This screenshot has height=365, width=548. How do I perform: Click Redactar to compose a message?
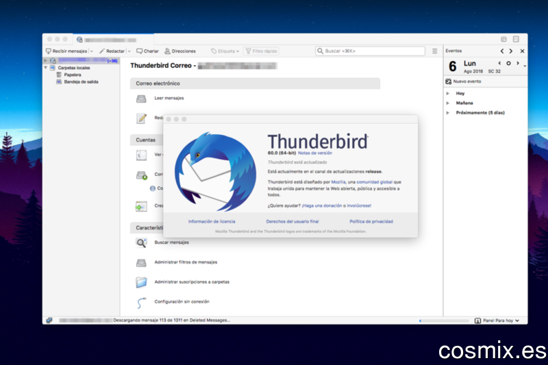point(112,51)
